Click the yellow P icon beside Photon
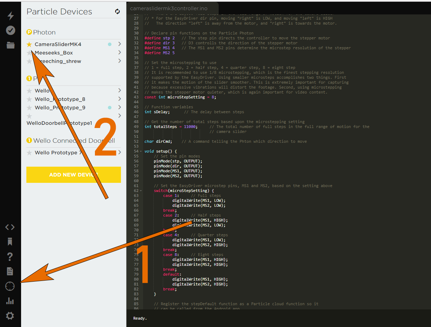 point(29,32)
